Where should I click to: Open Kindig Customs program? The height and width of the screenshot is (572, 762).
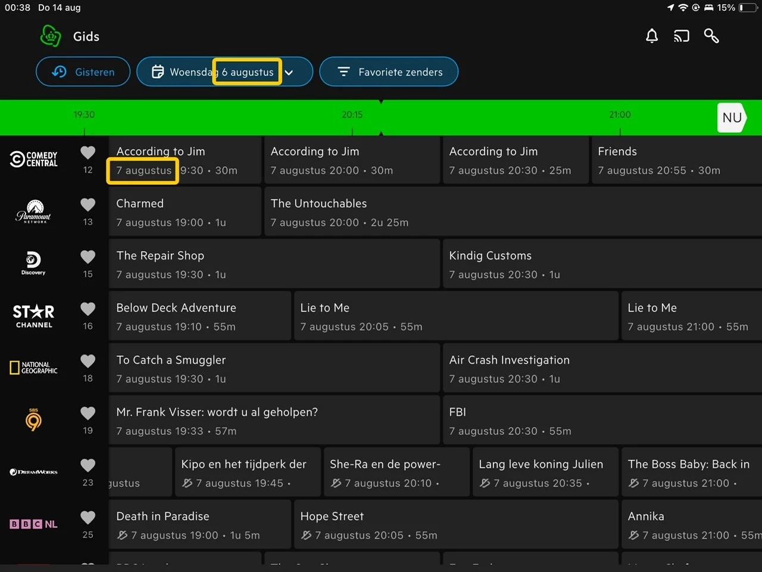[x=602, y=265]
